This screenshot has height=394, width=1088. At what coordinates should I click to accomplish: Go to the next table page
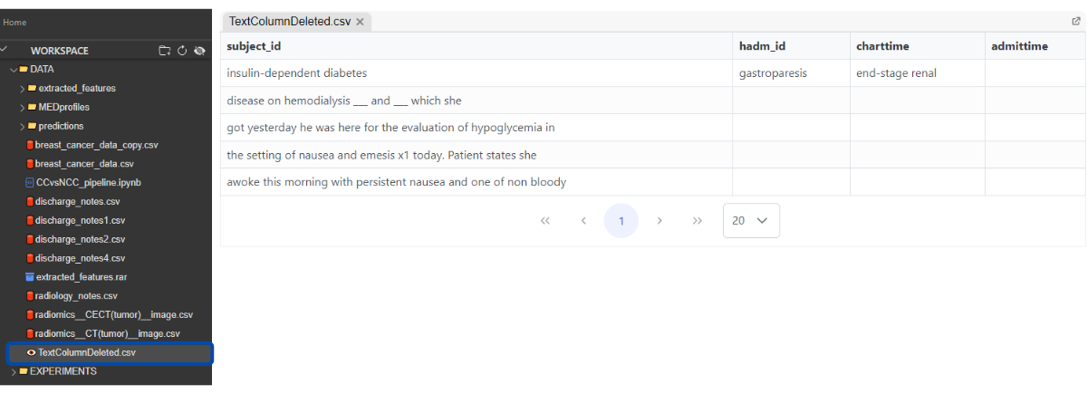(x=660, y=220)
